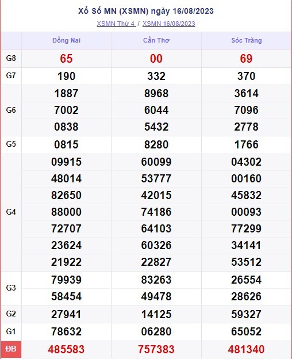Click the G5 row label

[x=11, y=144]
